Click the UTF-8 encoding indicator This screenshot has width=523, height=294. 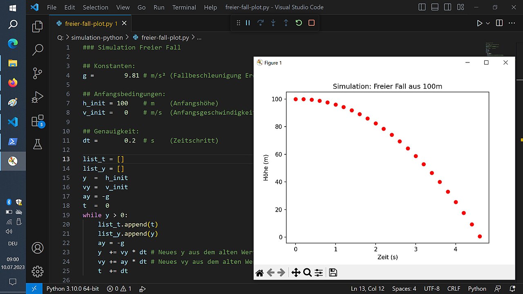431,289
